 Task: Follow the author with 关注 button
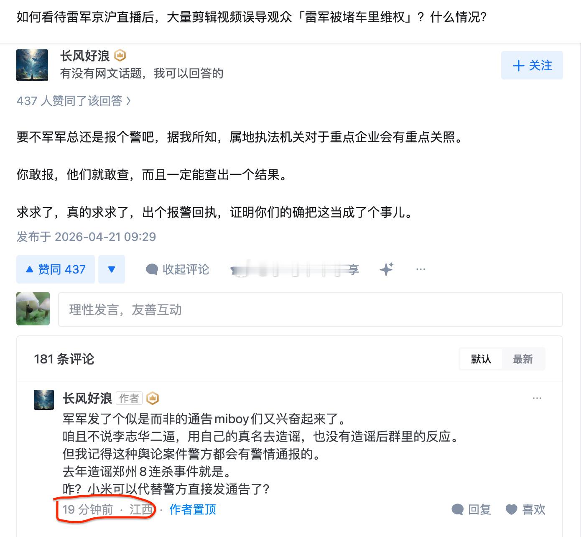532,65
